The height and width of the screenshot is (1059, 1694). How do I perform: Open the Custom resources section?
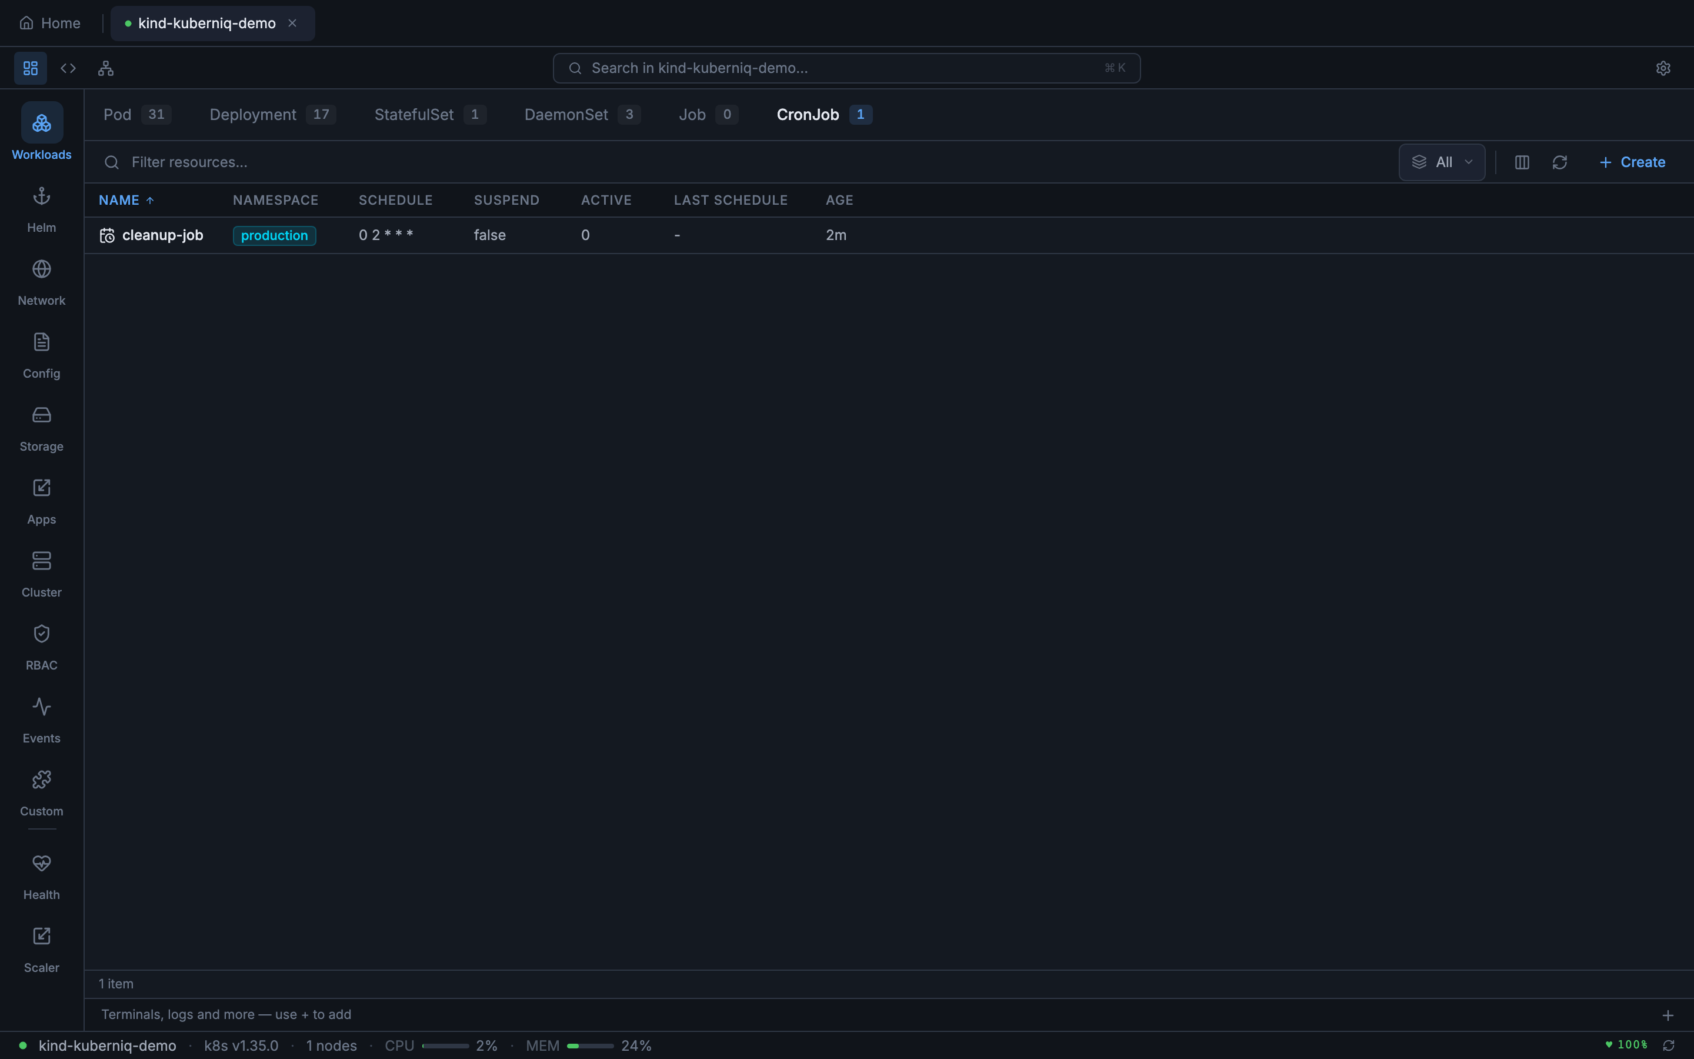click(x=41, y=792)
